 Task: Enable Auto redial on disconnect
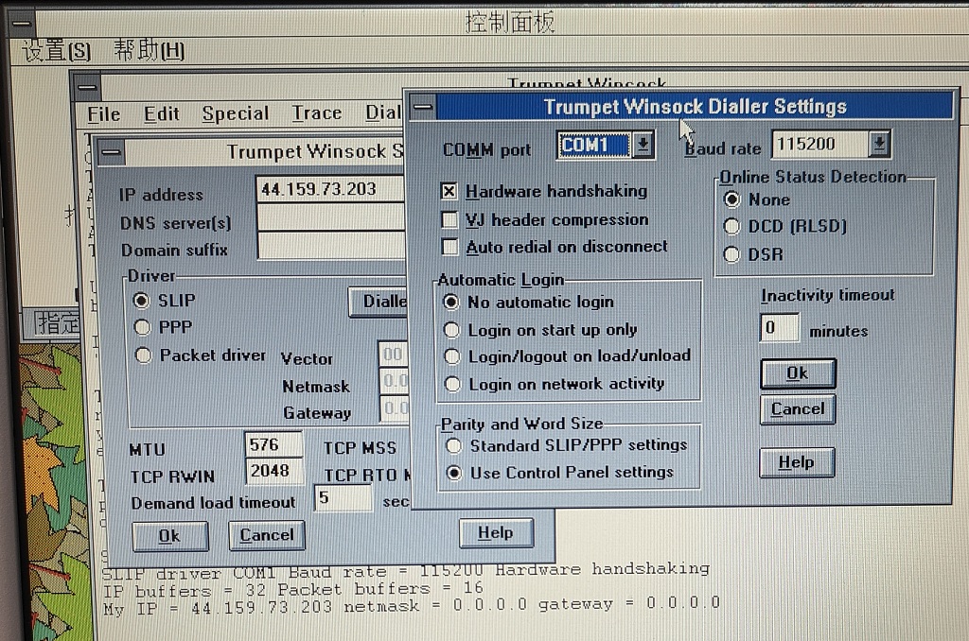pos(449,247)
